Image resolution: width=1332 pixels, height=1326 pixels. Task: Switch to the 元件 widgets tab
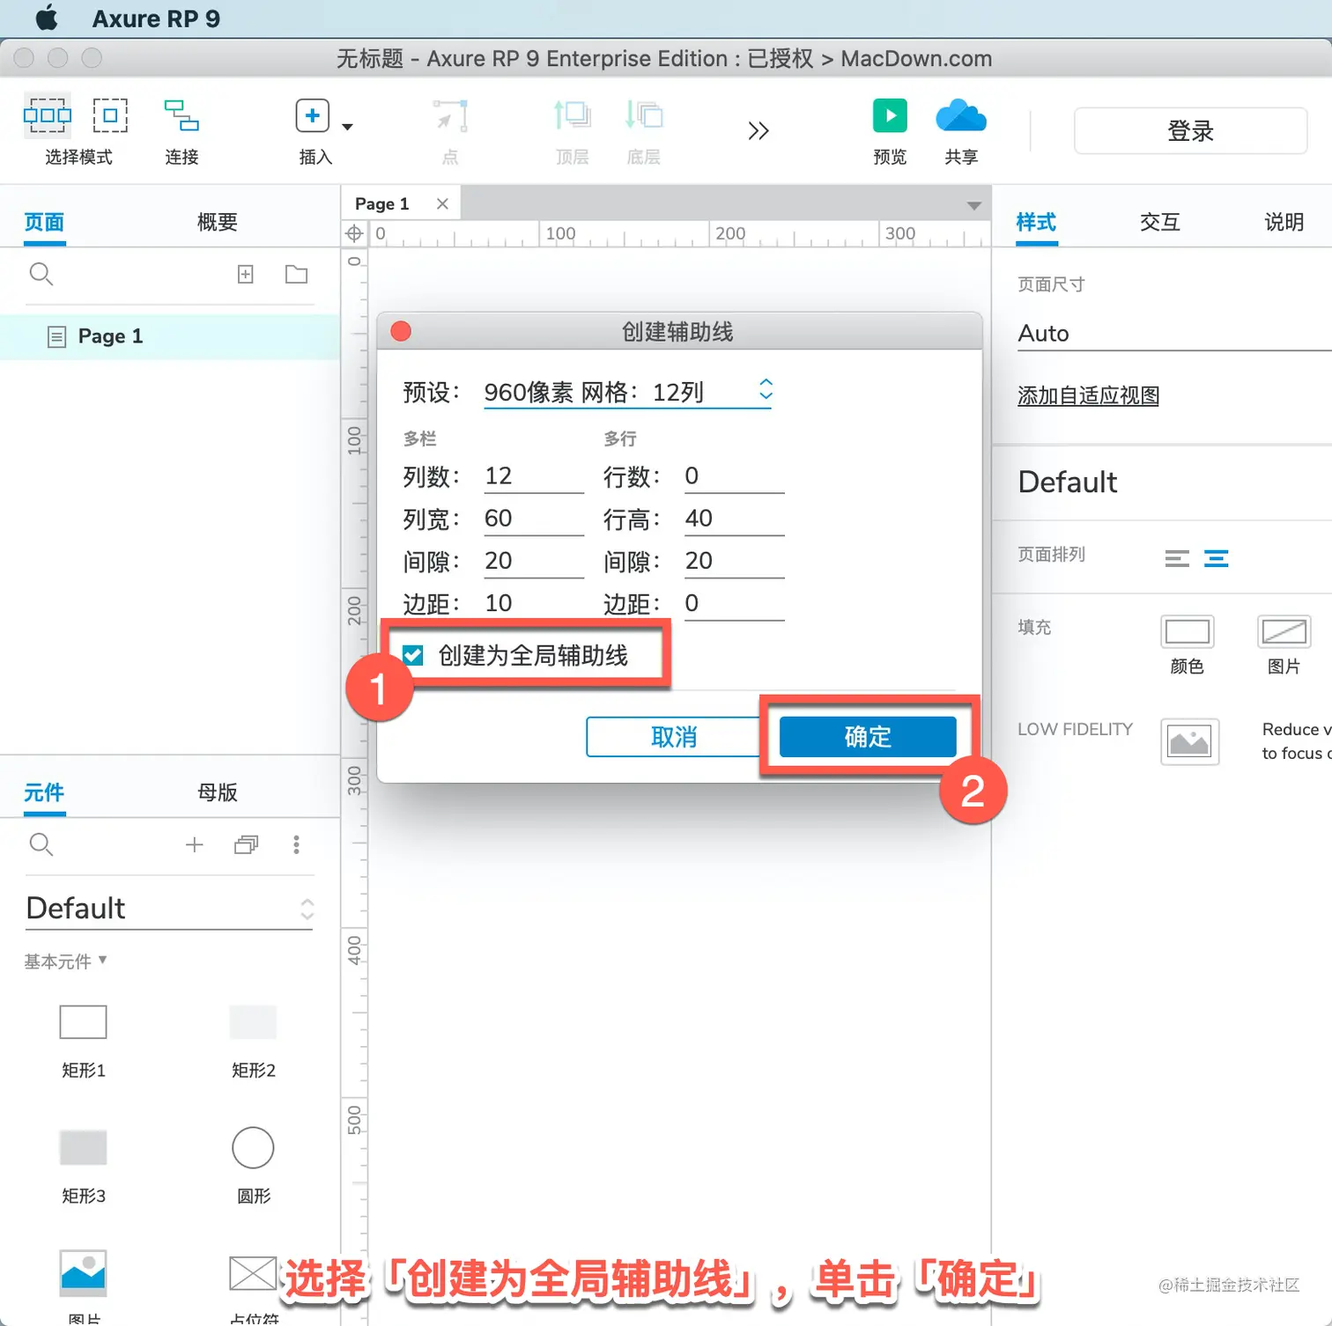click(44, 792)
